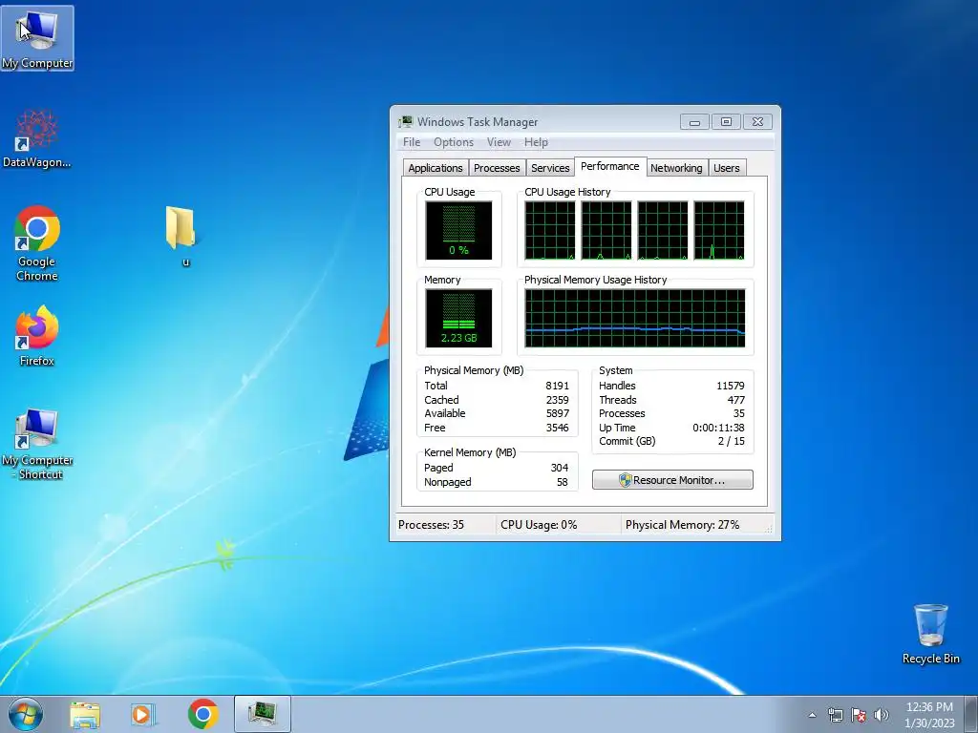Select the Recycle Bin icon
978x733 pixels.
point(930,634)
